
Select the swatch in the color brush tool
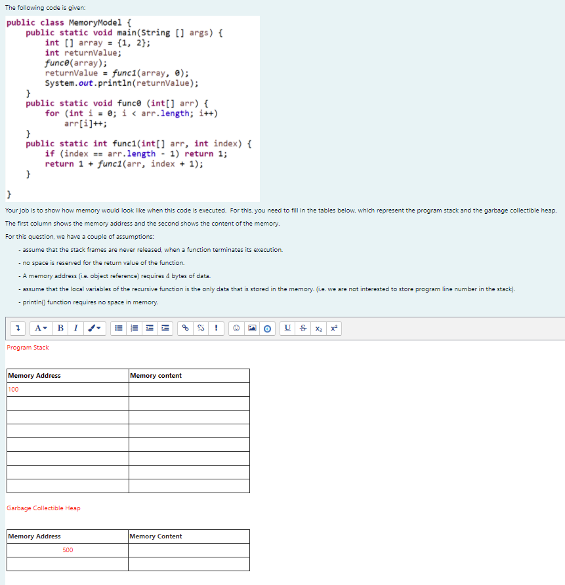[91, 328]
